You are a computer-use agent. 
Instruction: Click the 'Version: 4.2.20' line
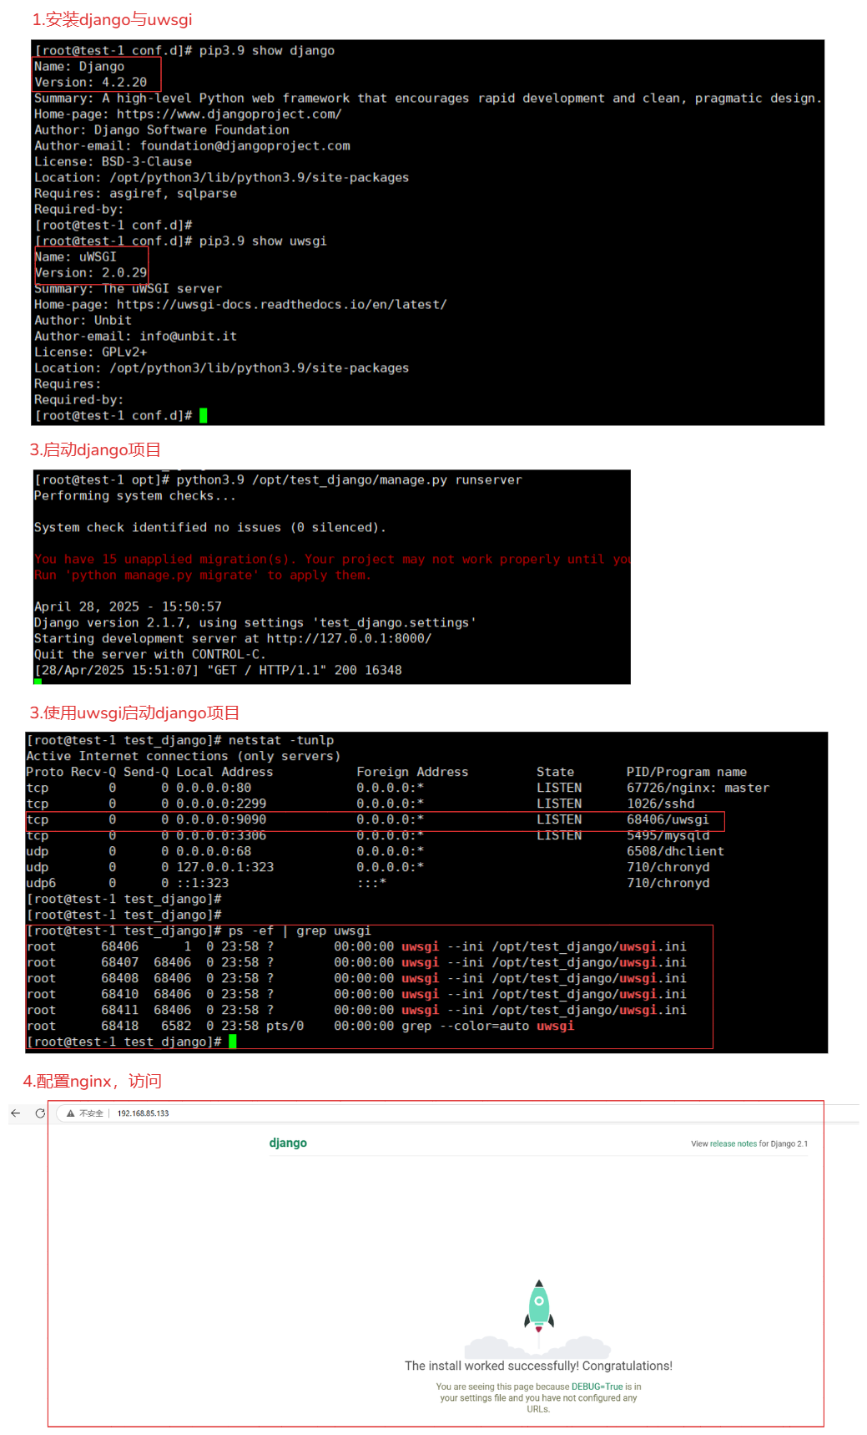90,82
